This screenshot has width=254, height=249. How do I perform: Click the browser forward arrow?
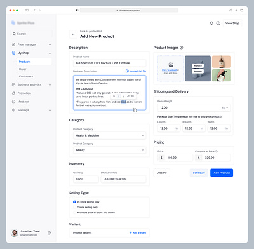tap(39, 10)
